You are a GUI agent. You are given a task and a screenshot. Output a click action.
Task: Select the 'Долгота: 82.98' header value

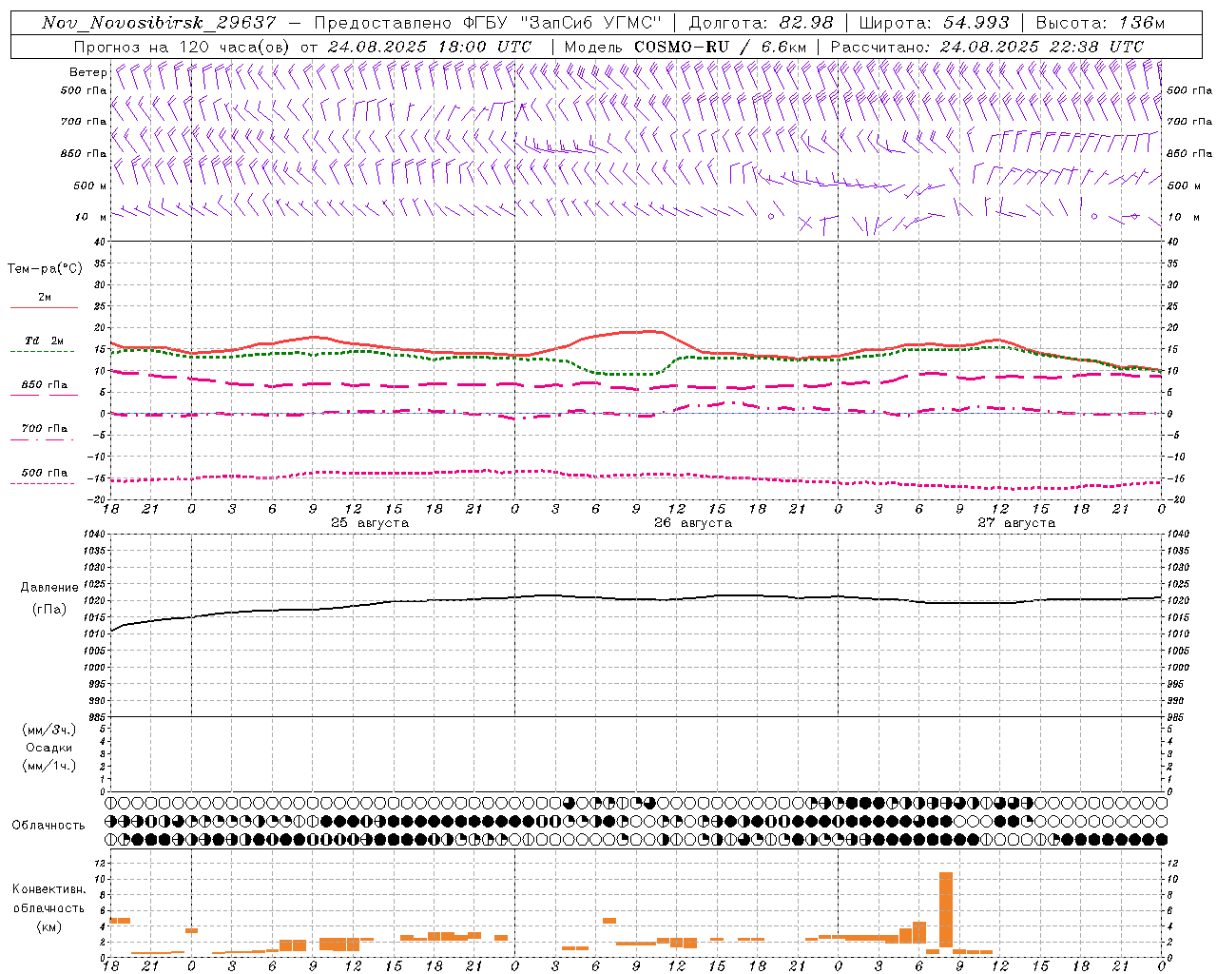(x=761, y=23)
